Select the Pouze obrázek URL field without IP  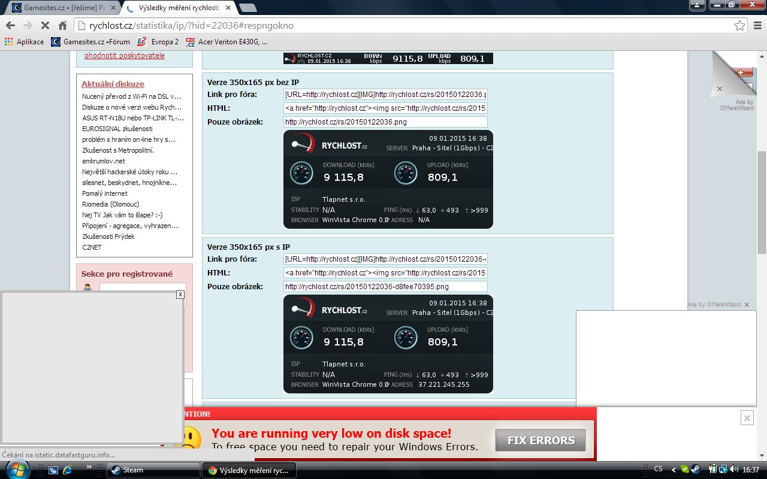tap(385, 122)
